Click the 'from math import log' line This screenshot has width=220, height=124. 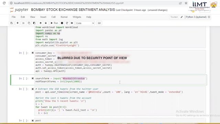click(49, 39)
